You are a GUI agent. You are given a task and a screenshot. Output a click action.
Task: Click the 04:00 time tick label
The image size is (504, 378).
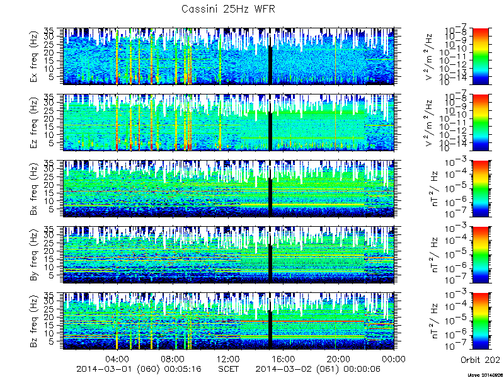118,359
